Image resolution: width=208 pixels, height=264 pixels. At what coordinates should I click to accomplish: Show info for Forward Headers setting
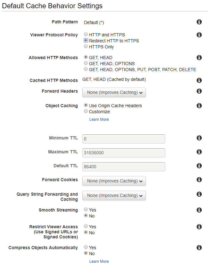click(199, 91)
